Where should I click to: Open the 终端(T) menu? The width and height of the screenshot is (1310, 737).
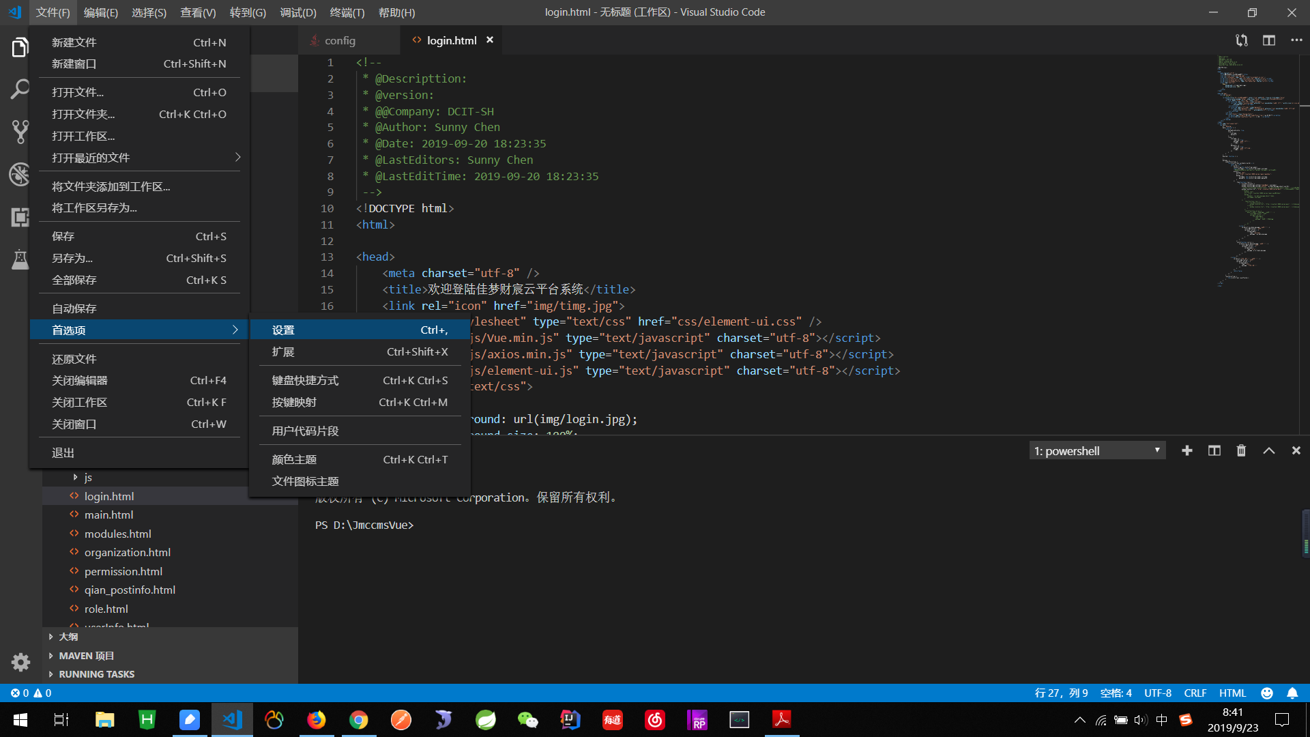[347, 12]
